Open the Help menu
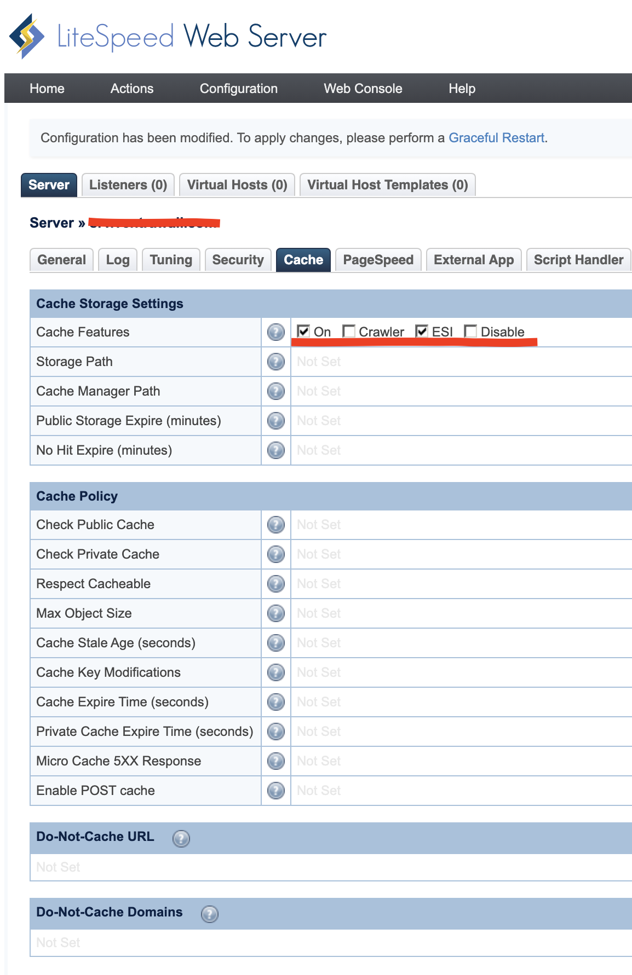Image resolution: width=632 pixels, height=975 pixels. click(x=462, y=89)
